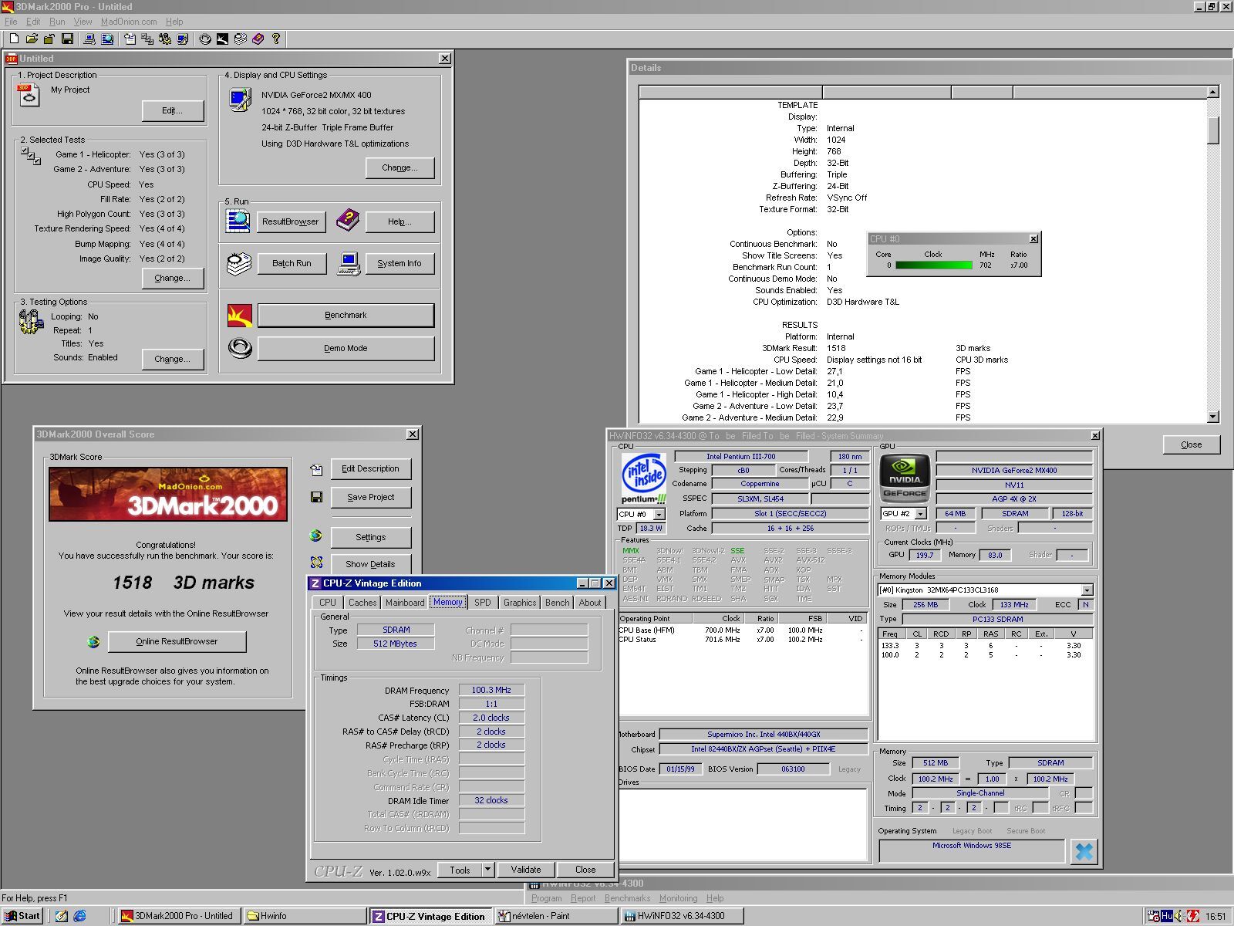
Task: Click the Validate button in CPU-Z
Action: [525, 870]
